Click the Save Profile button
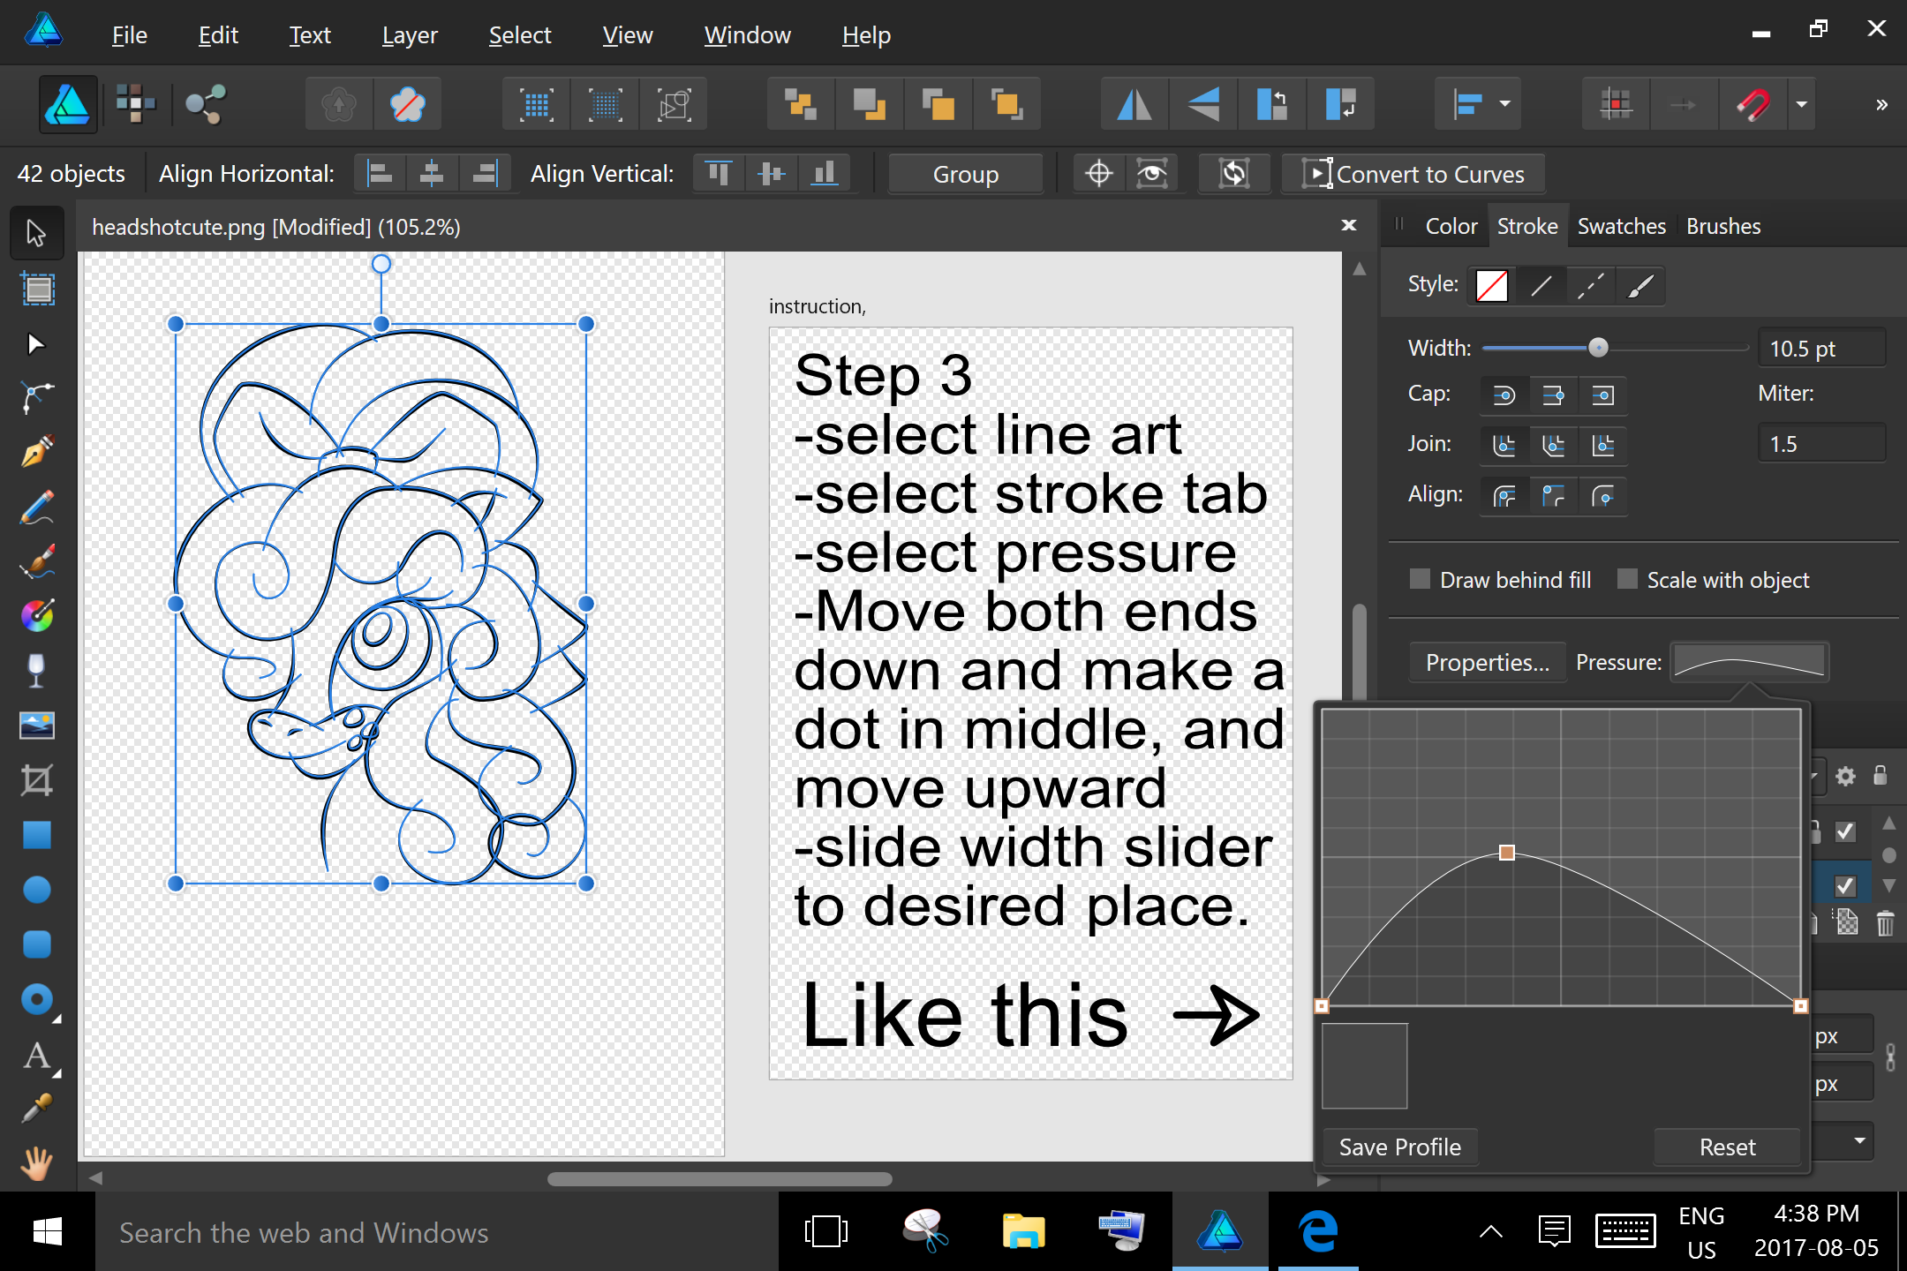1907x1271 pixels. (x=1398, y=1146)
